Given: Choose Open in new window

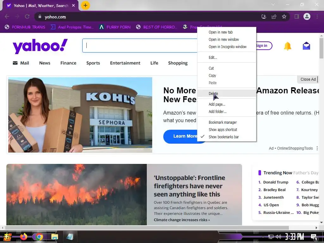Looking at the screenshot, I should (x=227, y=40).
